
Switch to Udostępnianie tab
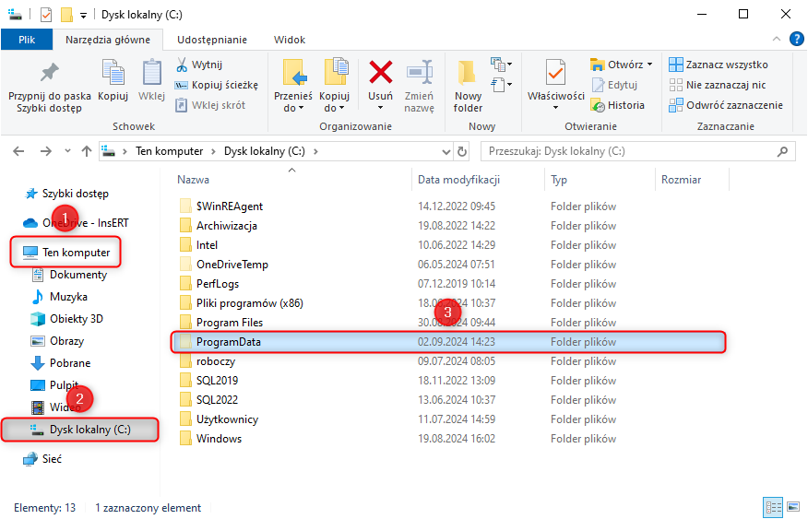[212, 40]
